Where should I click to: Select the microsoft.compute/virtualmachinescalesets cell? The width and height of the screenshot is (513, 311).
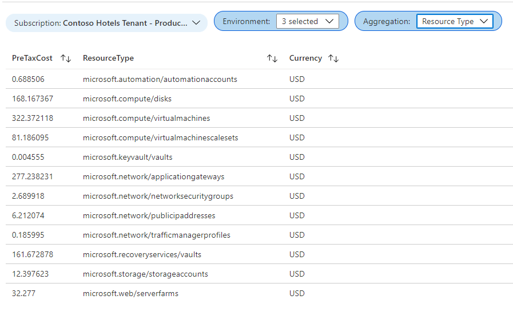click(x=161, y=137)
